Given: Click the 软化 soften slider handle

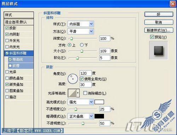Looking at the screenshot, I should point(78,58).
